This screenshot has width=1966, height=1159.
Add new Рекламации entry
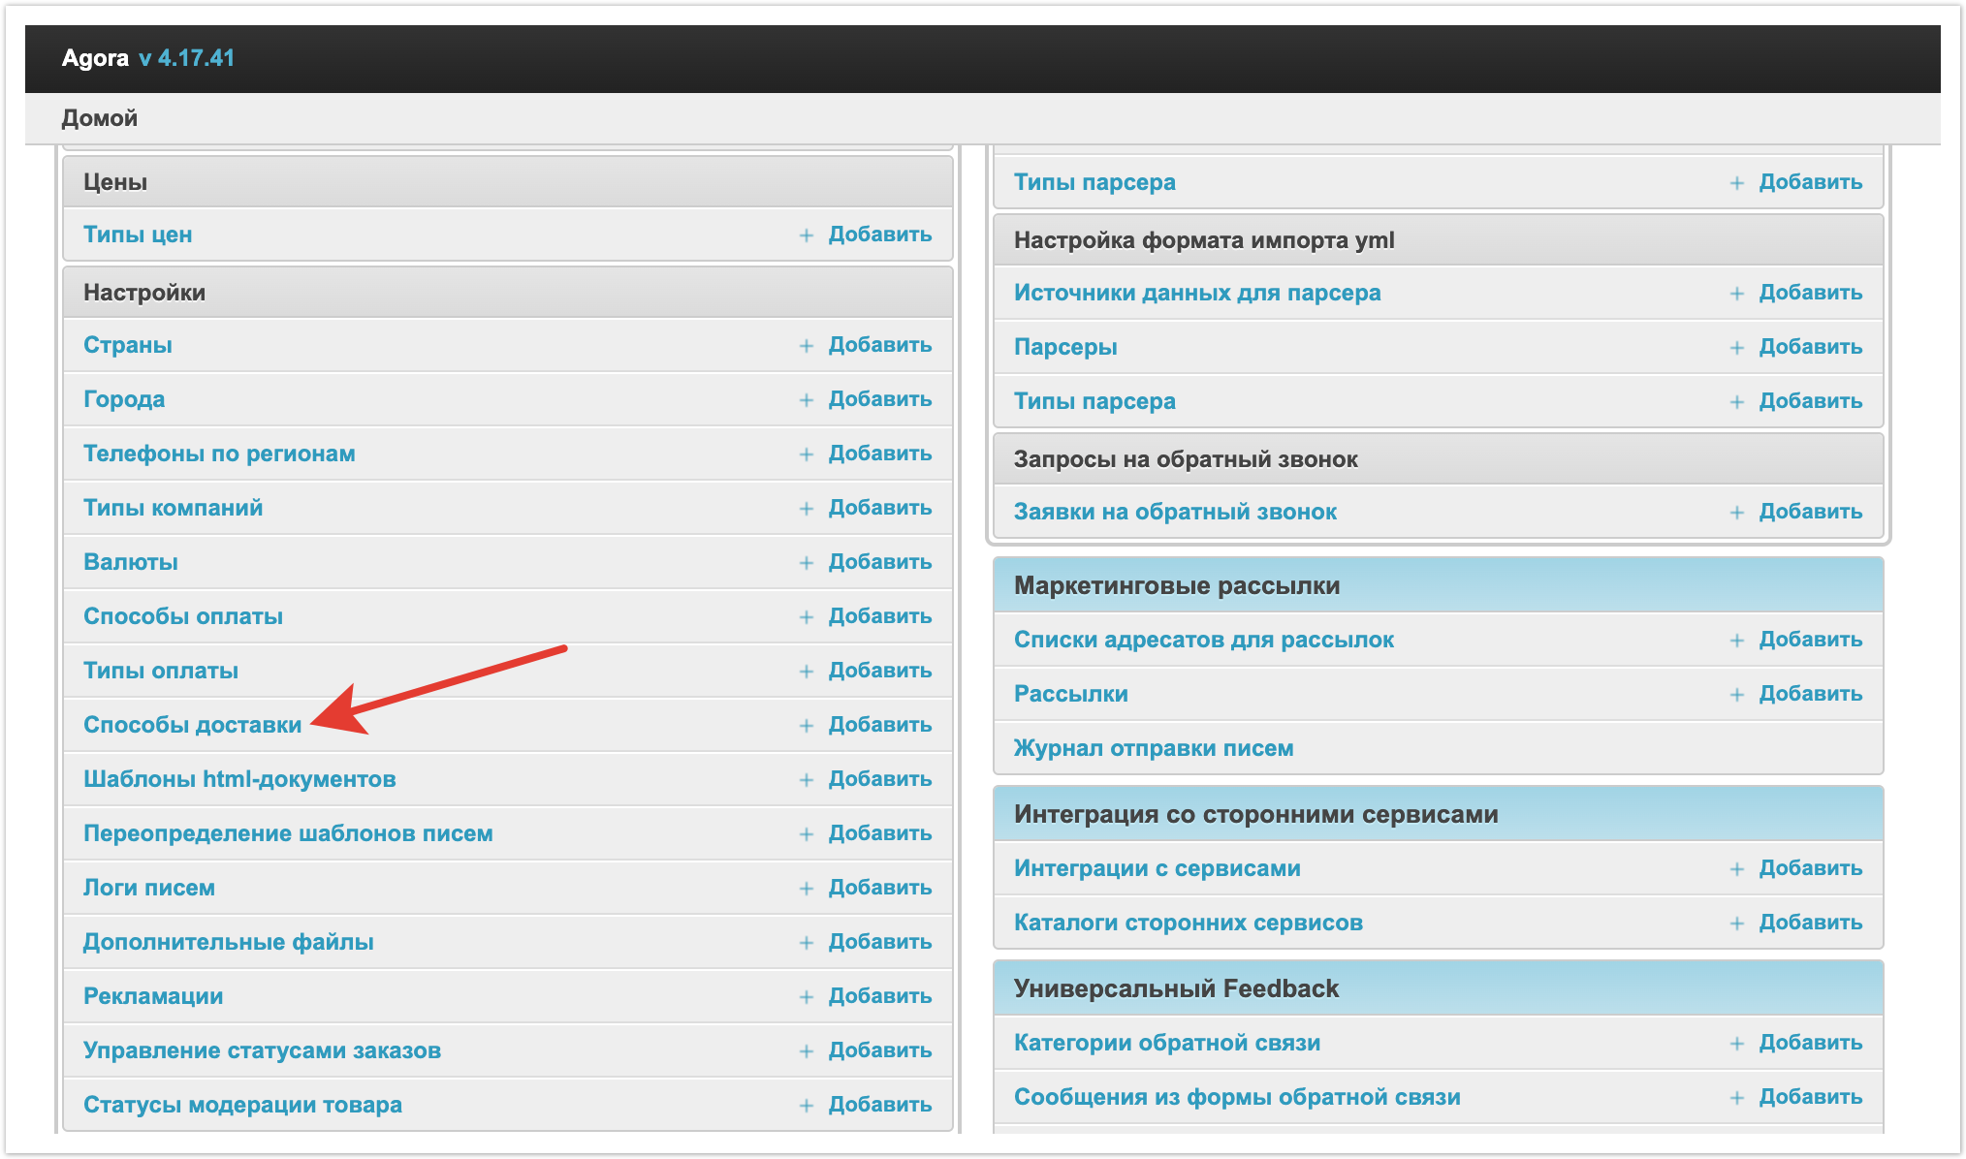pos(878,996)
